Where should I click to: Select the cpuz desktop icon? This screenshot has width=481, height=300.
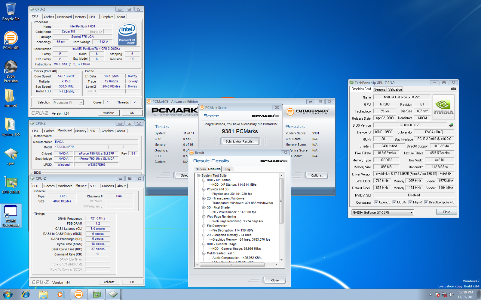click(x=11, y=156)
